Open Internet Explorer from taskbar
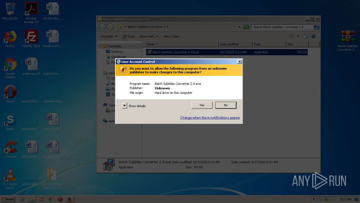The width and height of the screenshot is (360, 203). (22, 199)
